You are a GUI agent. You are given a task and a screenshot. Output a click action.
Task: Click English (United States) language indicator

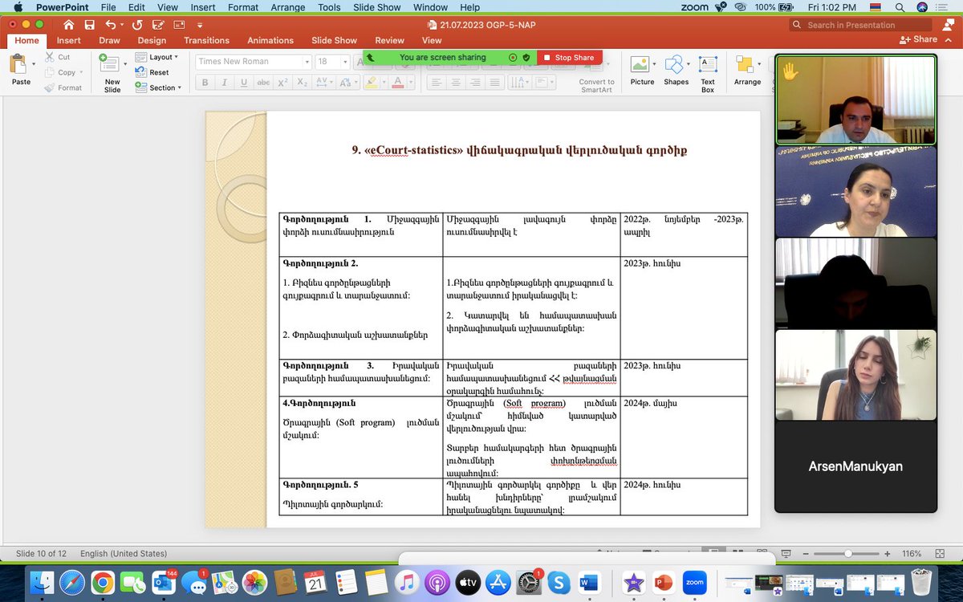point(124,554)
